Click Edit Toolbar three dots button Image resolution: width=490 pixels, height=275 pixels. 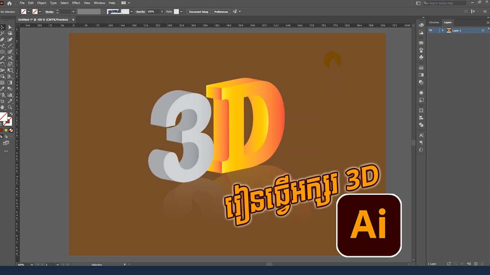coord(6,151)
